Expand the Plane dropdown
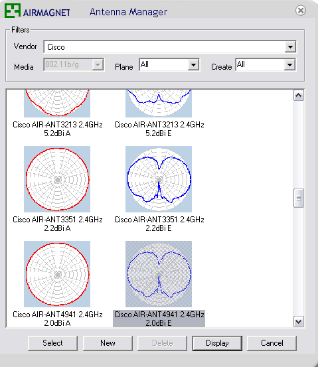The width and height of the screenshot is (318, 367). tap(193, 64)
